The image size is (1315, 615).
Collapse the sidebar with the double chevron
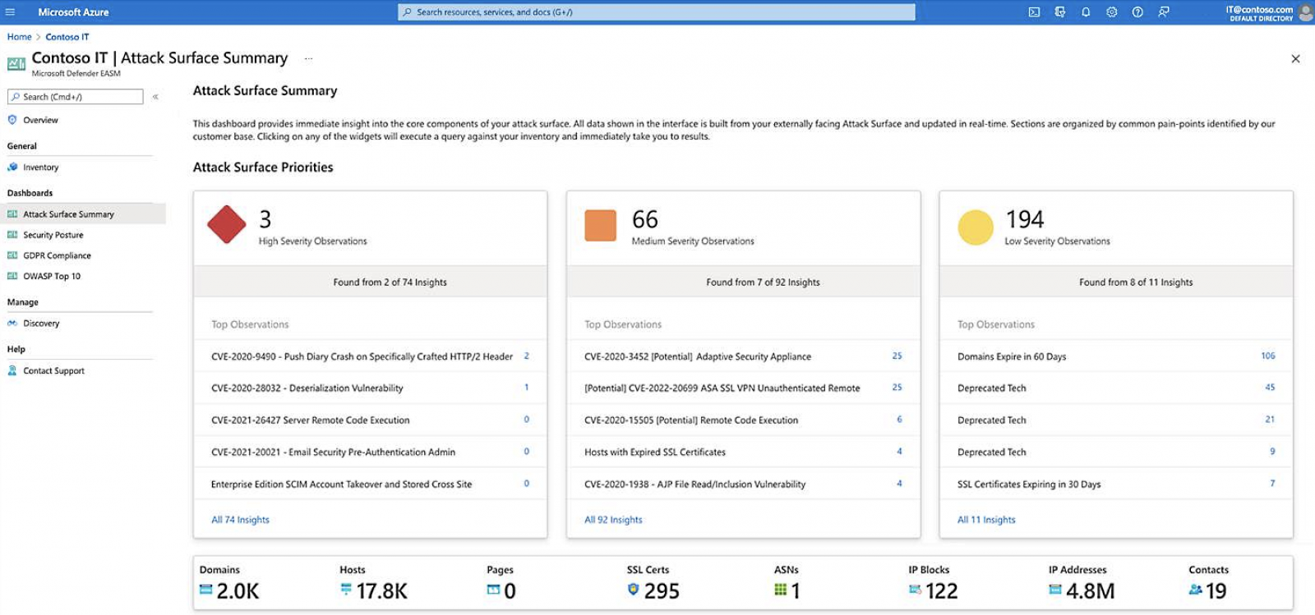[155, 97]
